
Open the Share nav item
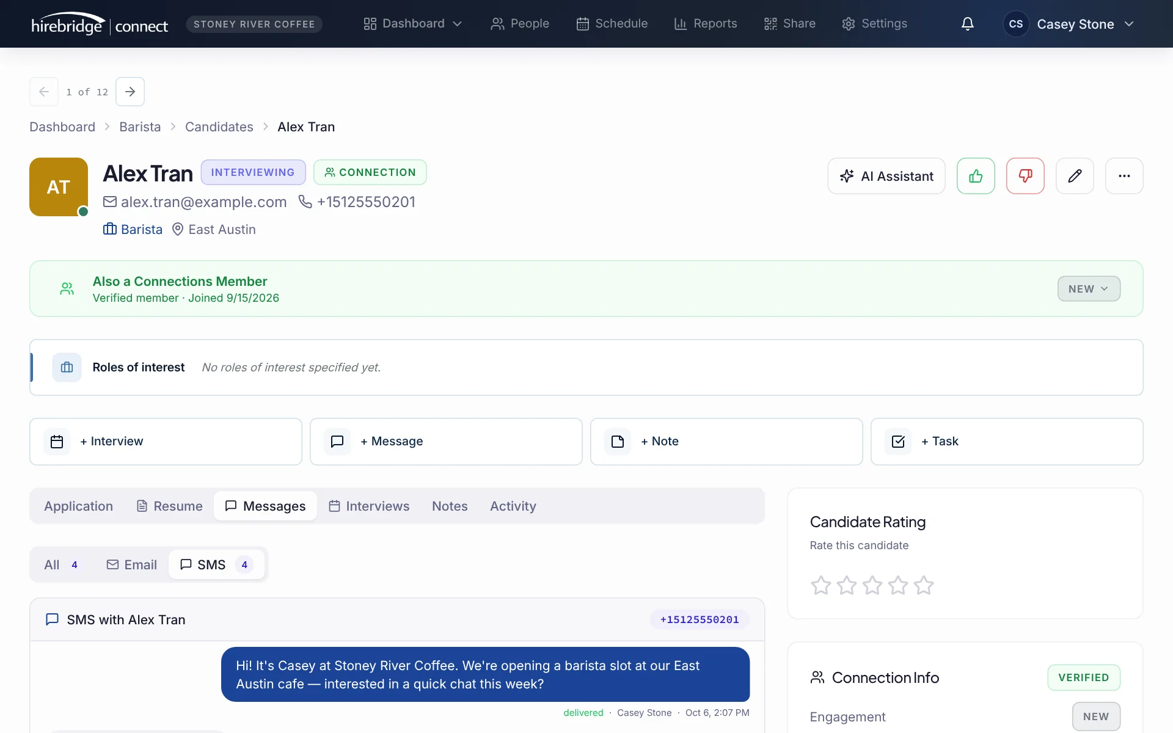tap(789, 24)
